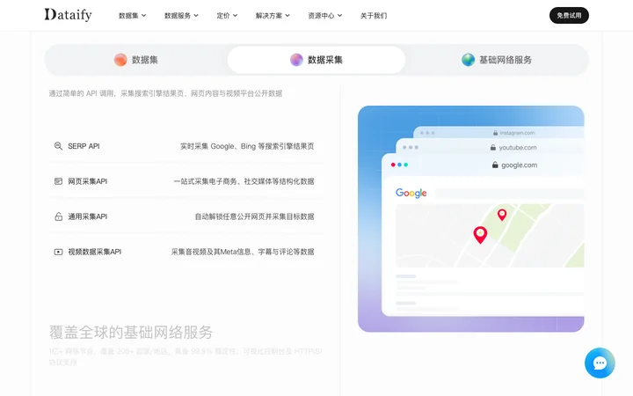Open the live chat bubble icon
This screenshot has height=396, width=633.
pos(600,363)
